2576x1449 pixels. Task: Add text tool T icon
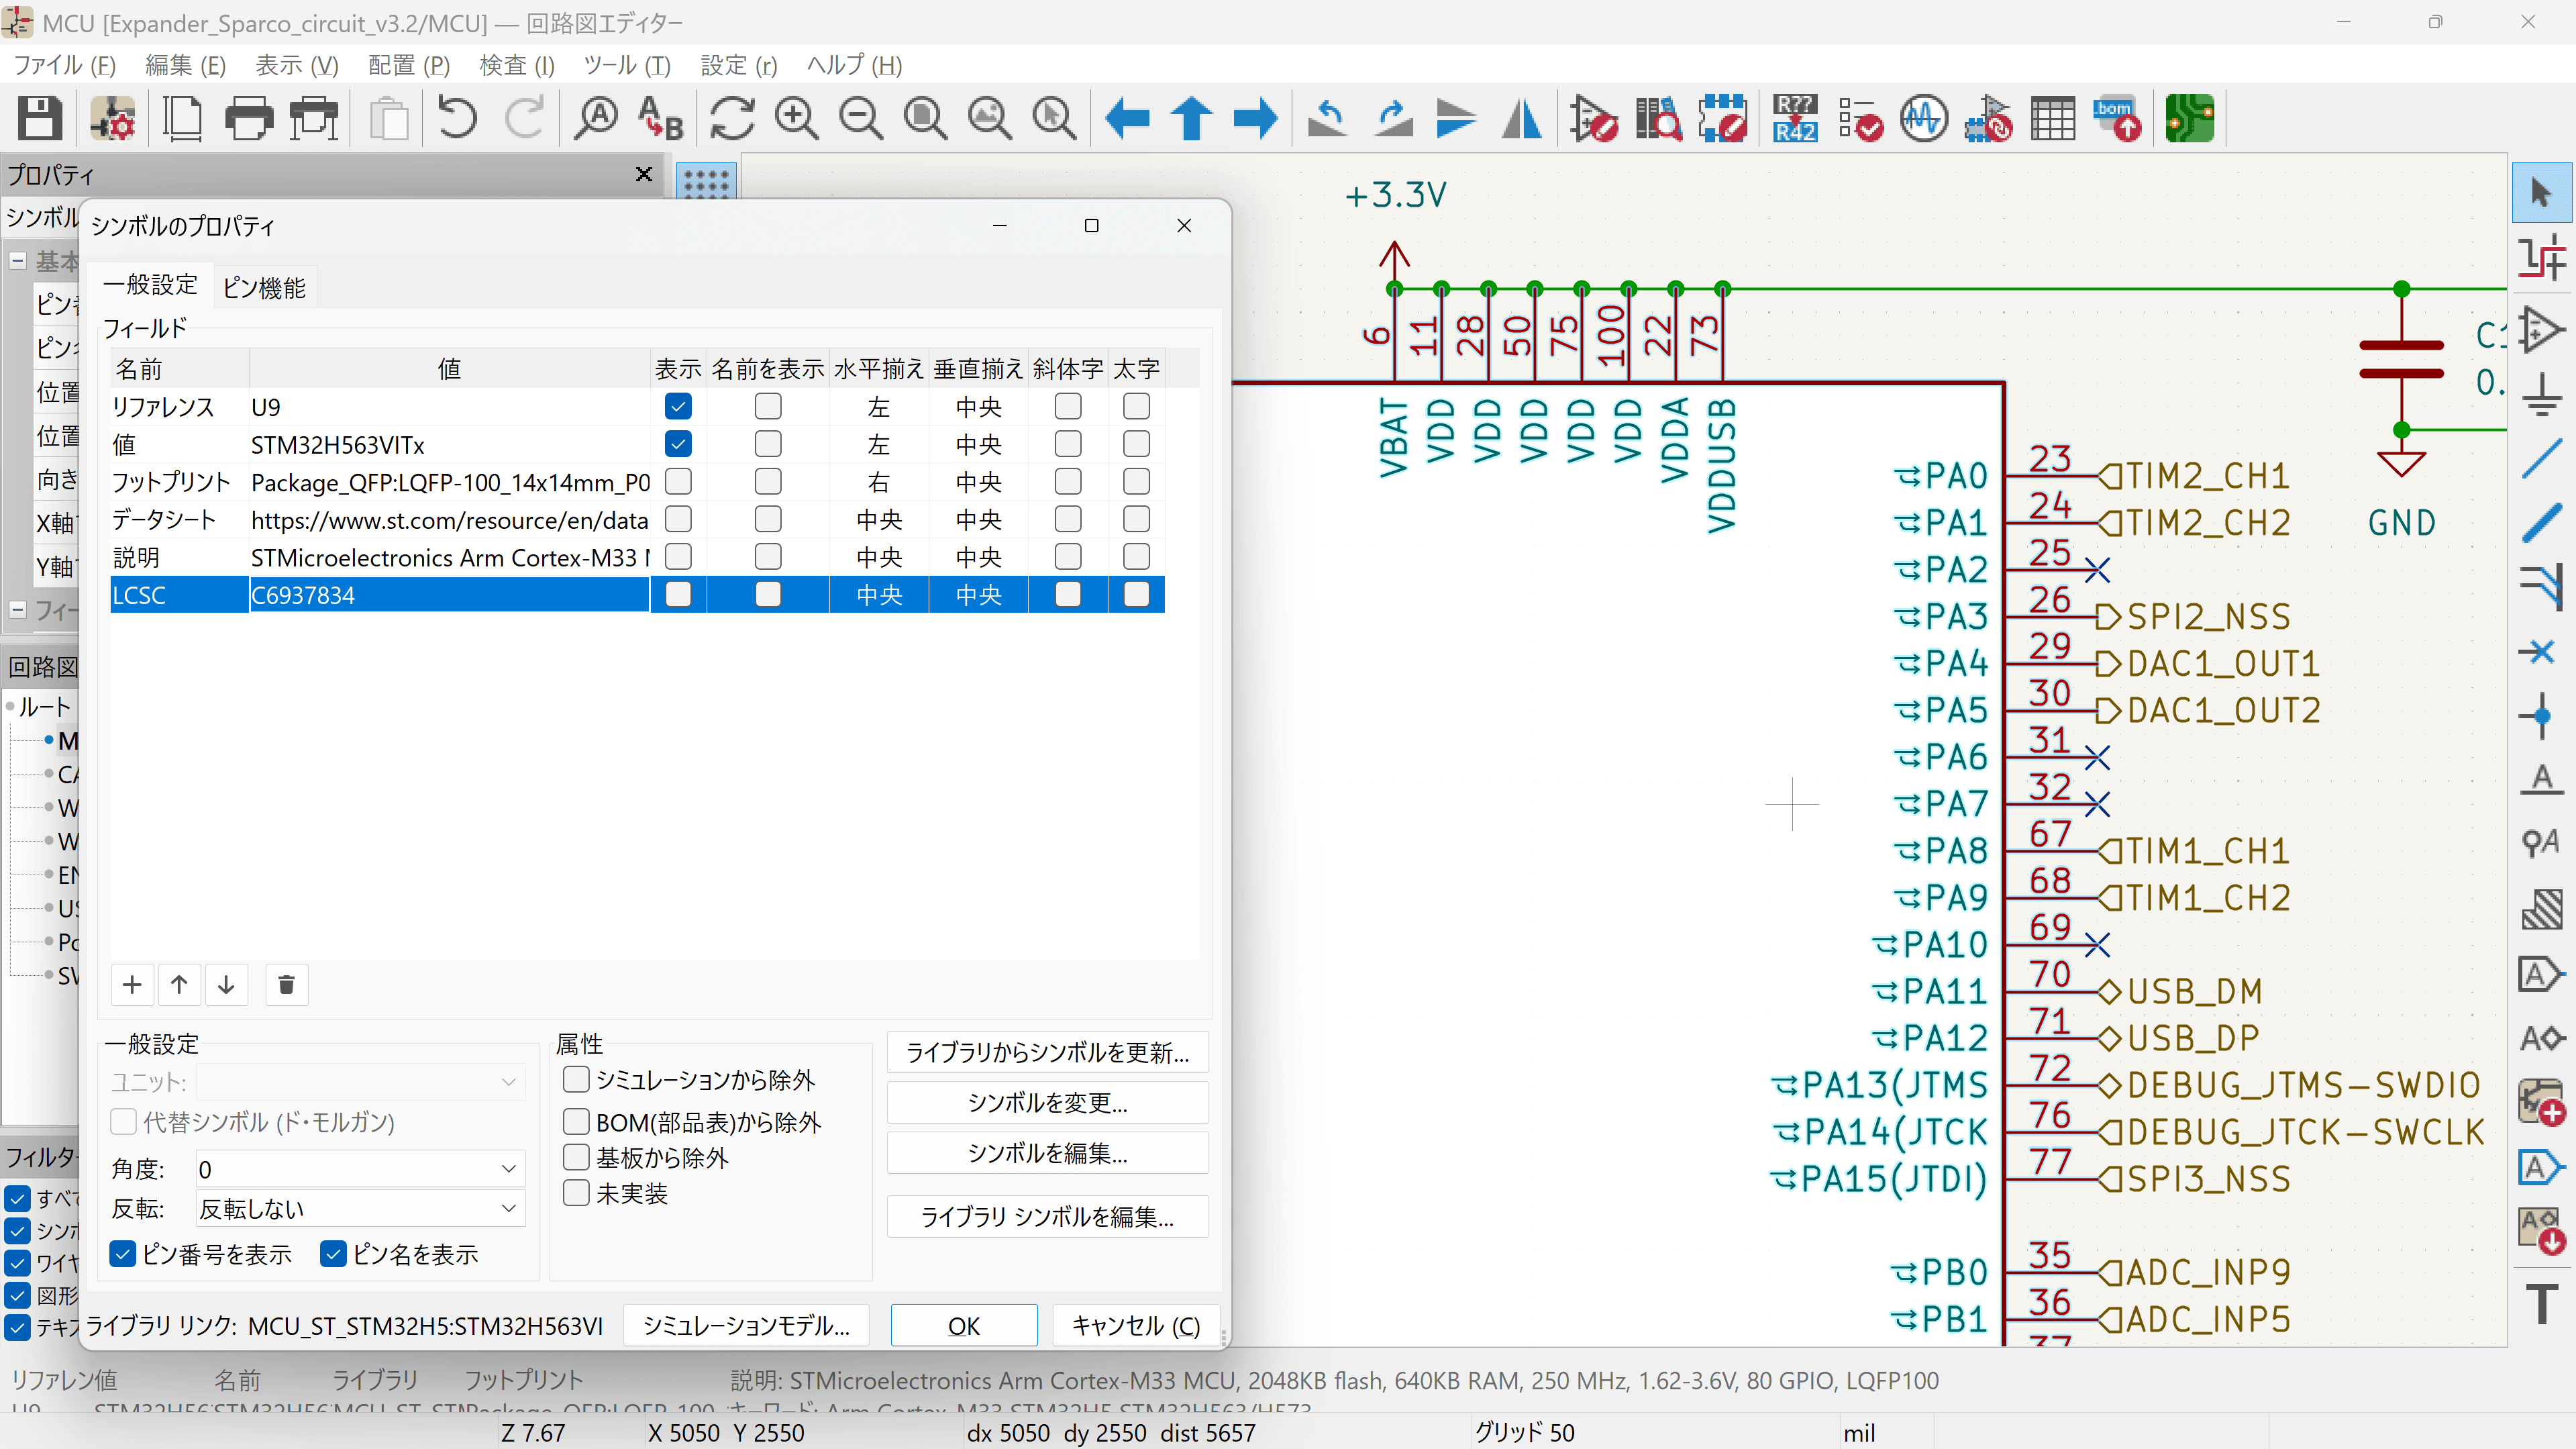tap(2541, 1303)
